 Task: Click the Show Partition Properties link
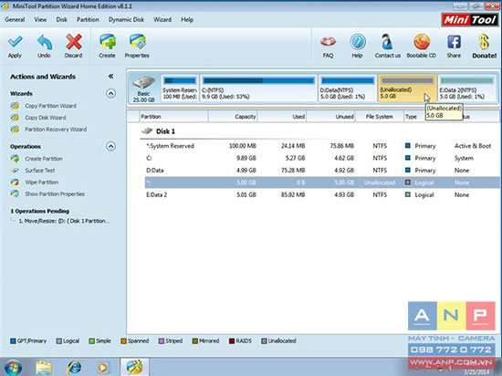55,193
